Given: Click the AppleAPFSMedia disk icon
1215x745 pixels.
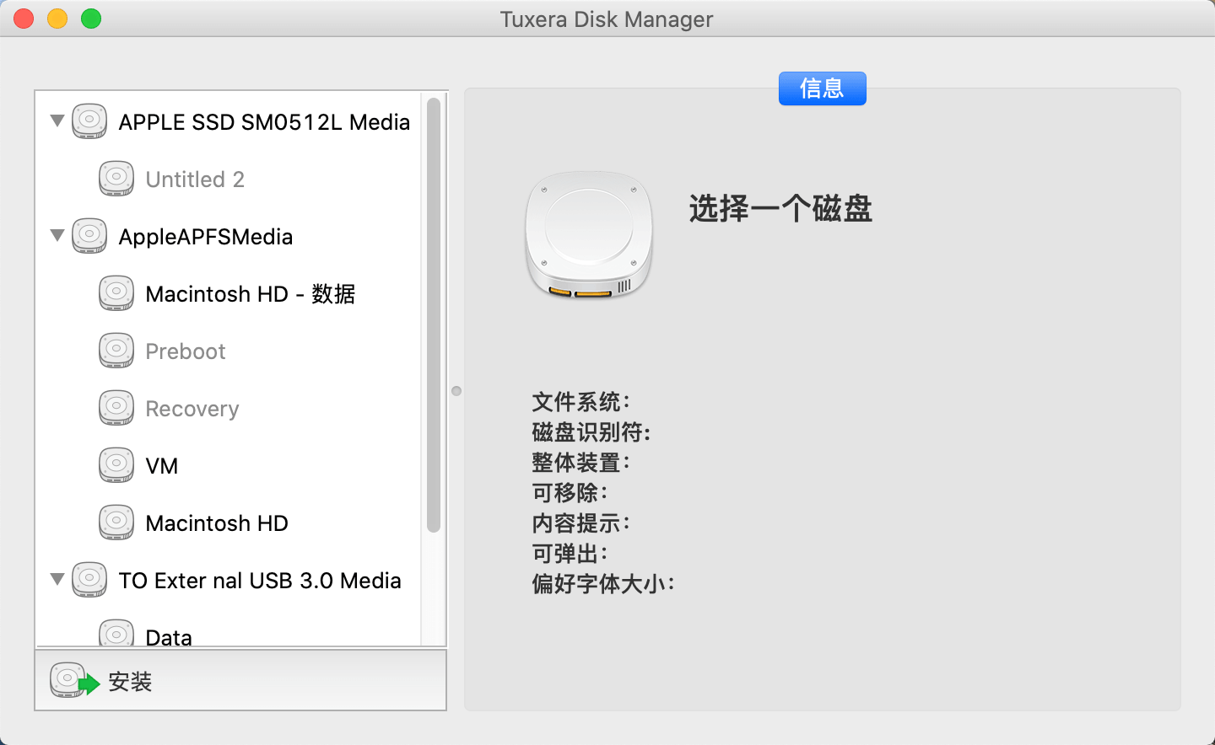Looking at the screenshot, I should tap(89, 236).
